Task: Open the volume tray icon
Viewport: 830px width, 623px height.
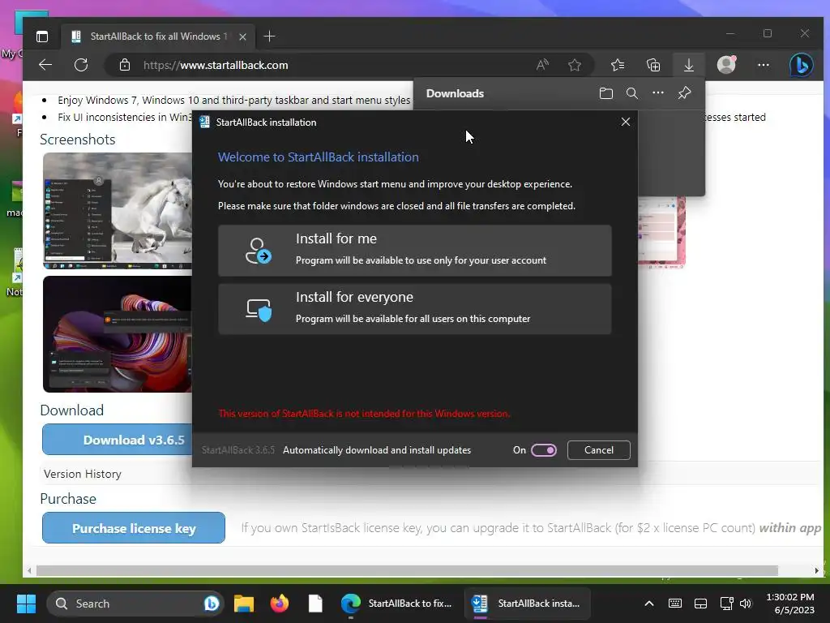Action: pyautogui.click(x=746, y=604)
